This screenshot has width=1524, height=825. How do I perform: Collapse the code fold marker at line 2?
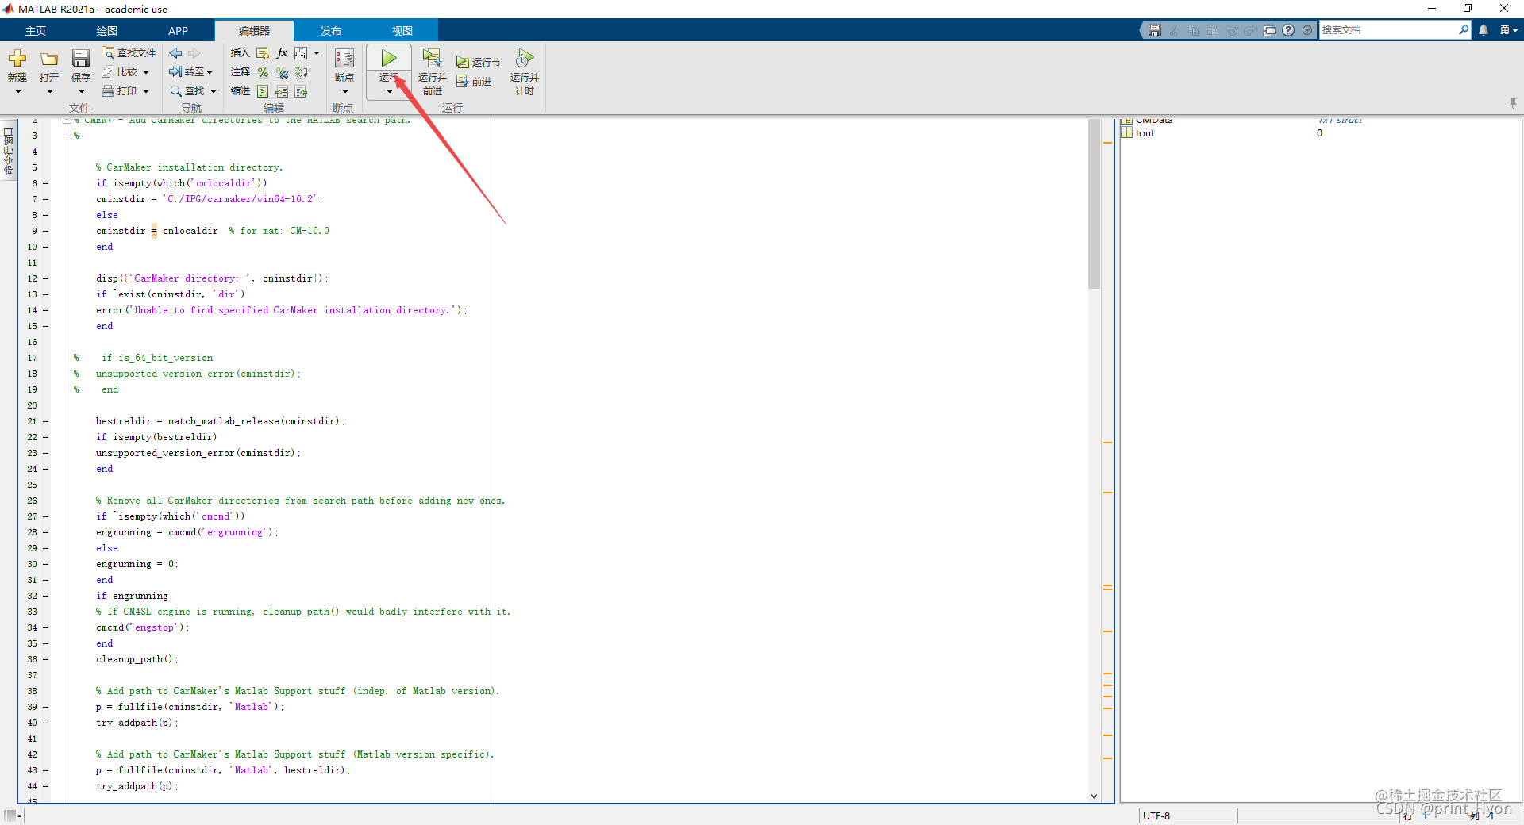[67, 121]
